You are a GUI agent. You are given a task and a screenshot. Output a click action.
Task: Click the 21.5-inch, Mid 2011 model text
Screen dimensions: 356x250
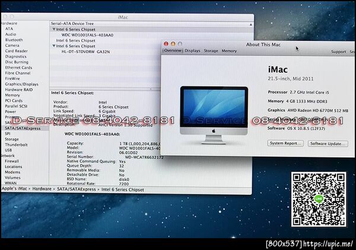coord(291,79)
